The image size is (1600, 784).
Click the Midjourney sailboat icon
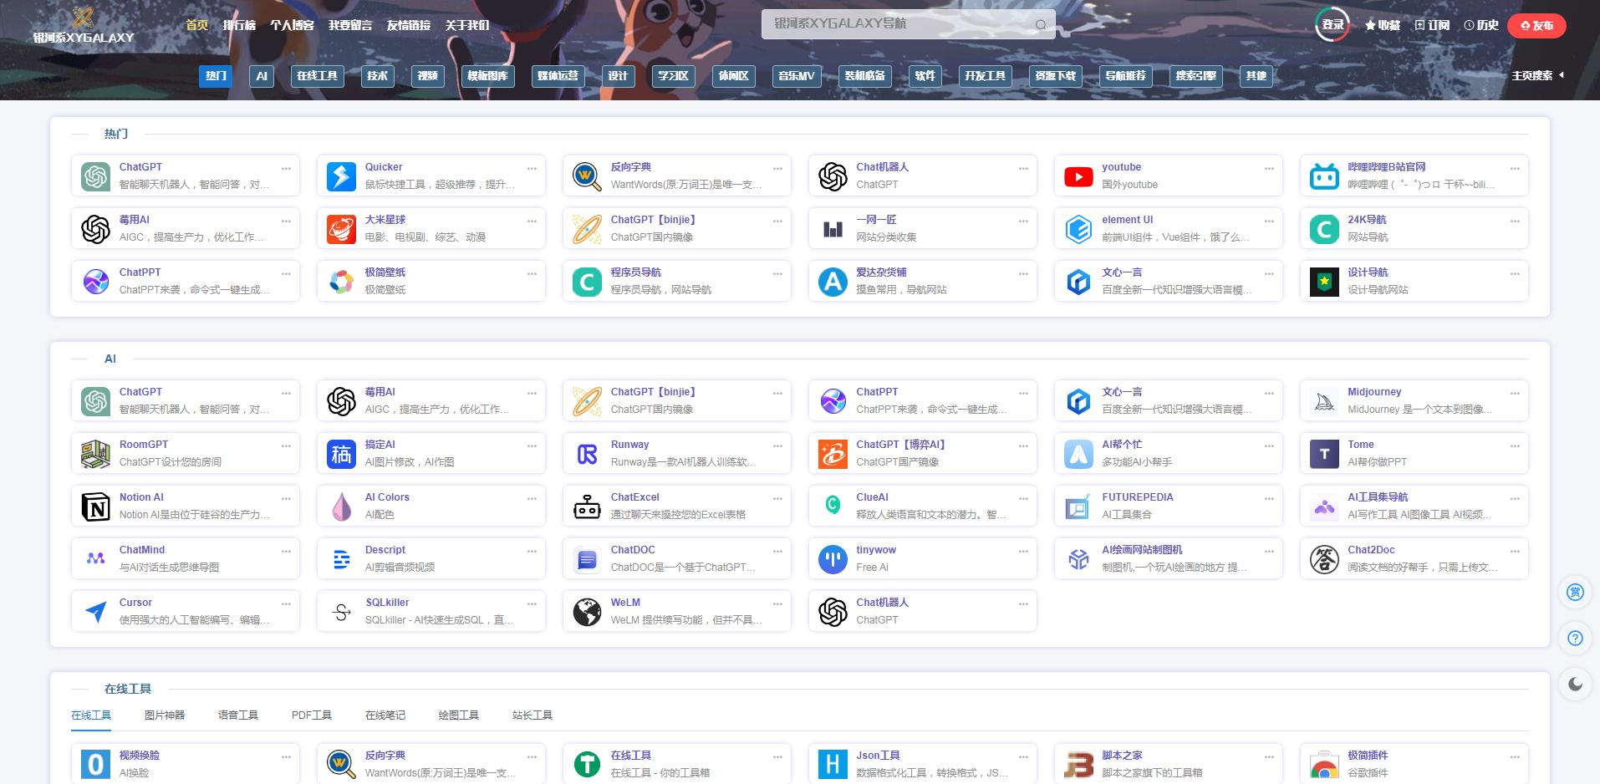(1323, 400)
